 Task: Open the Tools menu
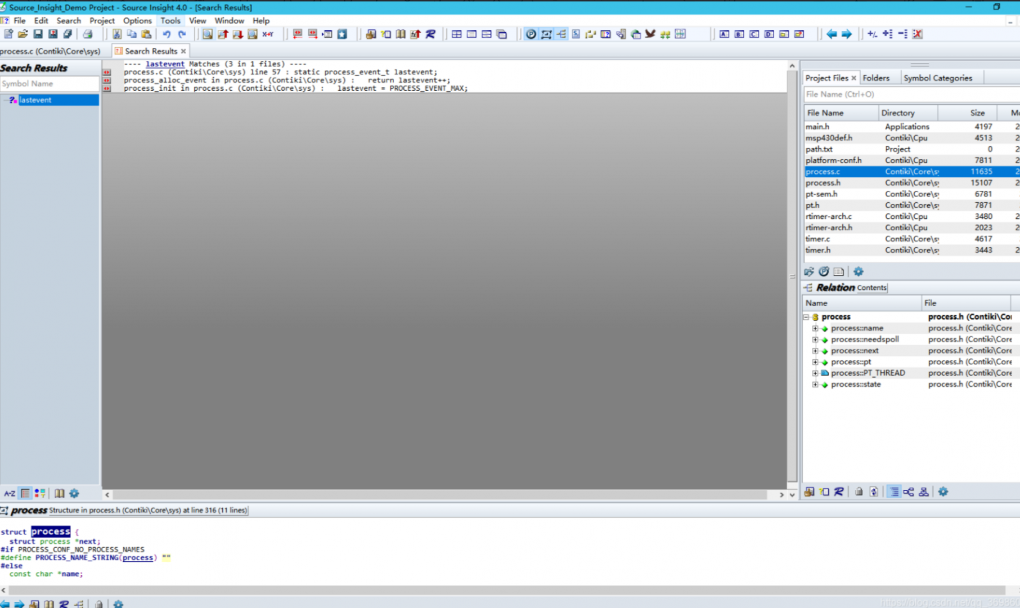click(x=170, y=20)
